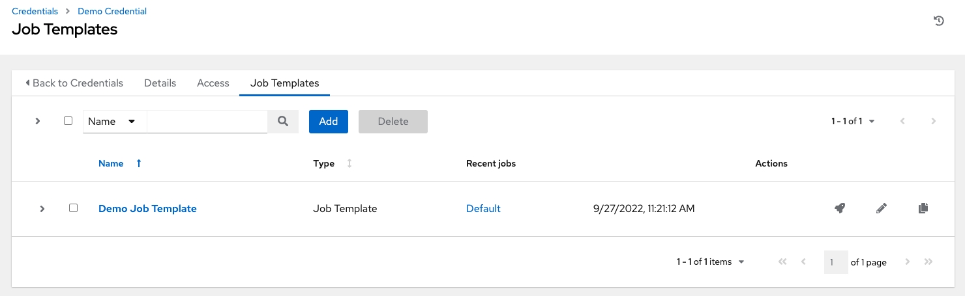Screen dimensions: 965x296
Task: Open the Demo Job Template link
Action: click(x=147, y=209)
